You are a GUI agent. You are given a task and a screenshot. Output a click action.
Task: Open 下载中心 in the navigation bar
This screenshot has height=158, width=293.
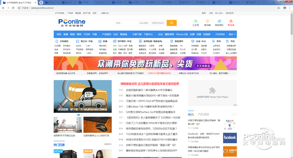click(x=148, y=34)
